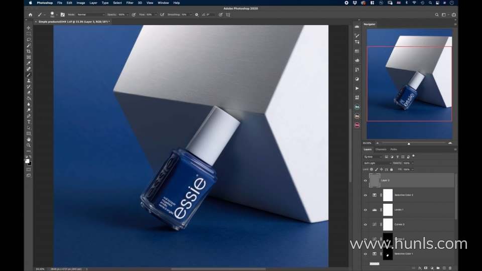This screenshot has height=271, width=482.
Task: Select the Pen tool
Action: click(29, 116)
